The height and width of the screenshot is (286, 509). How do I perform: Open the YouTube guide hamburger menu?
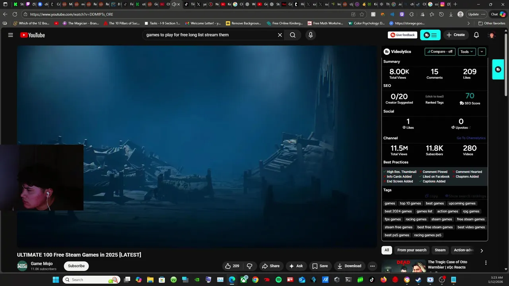coord(11,35)
